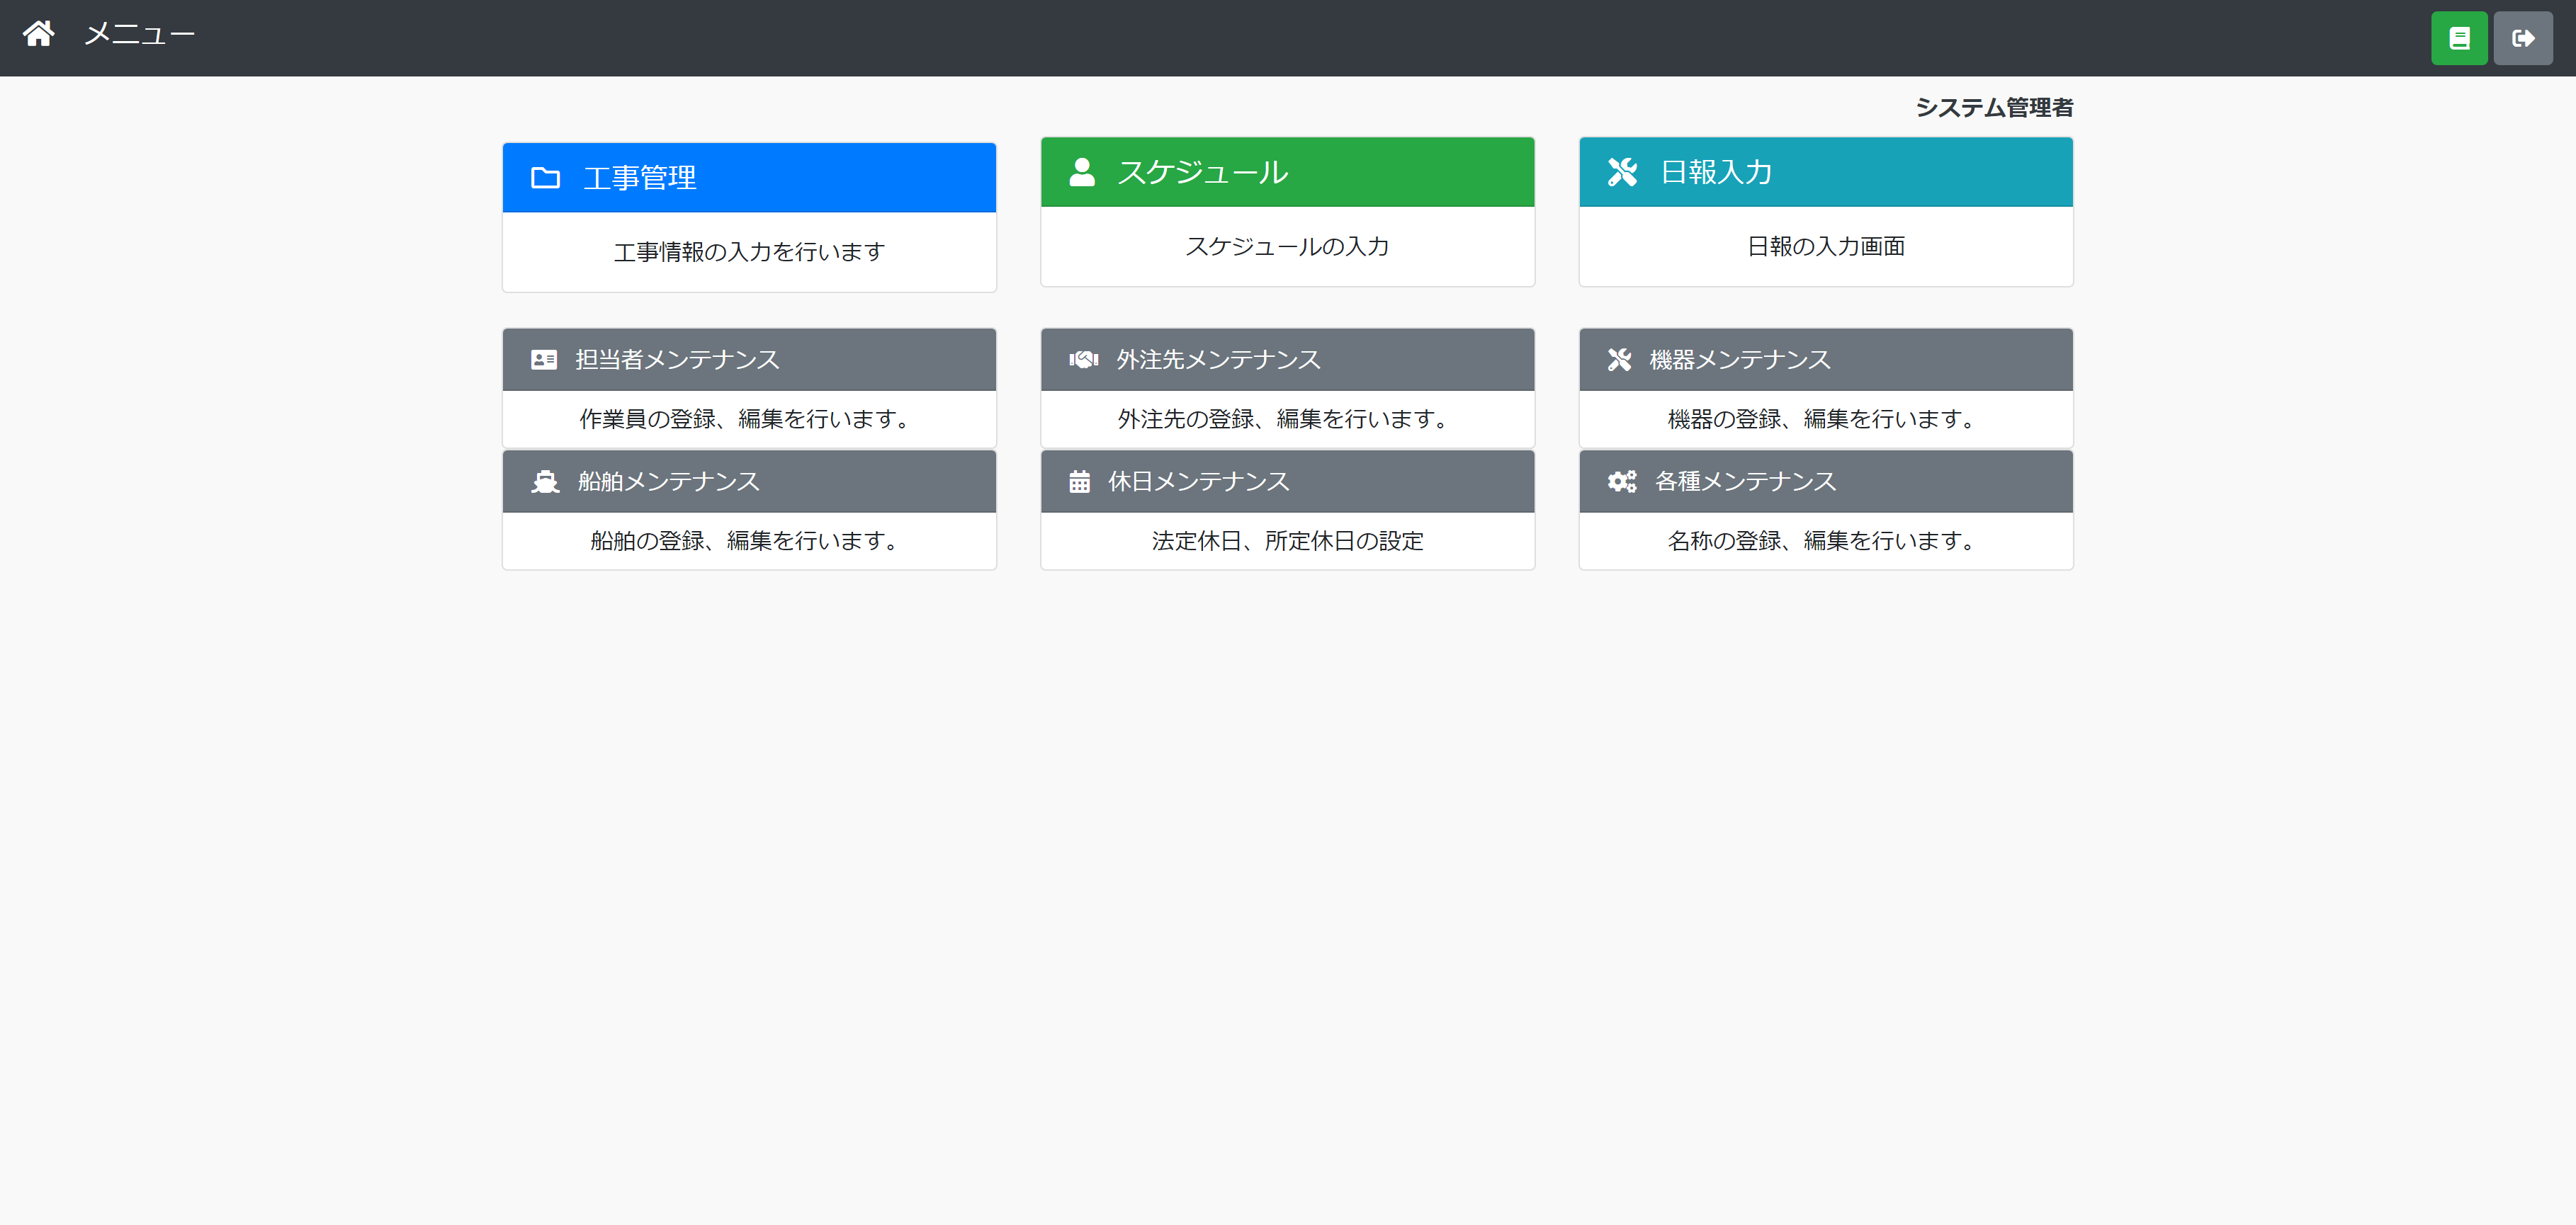Click the メニュー title in navbar
This screenshot has height=1225, width=2576.
point(140,34)
